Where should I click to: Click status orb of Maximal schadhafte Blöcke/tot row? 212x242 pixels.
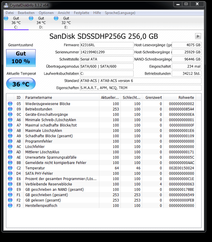(x=10, y=125)
